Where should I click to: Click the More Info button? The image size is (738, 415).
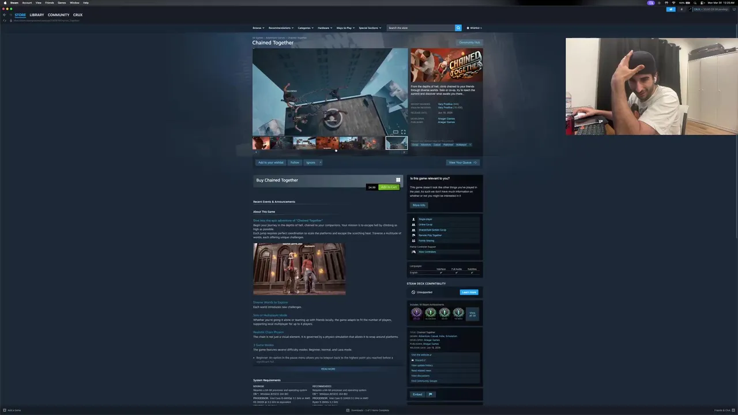click(419, 205)
